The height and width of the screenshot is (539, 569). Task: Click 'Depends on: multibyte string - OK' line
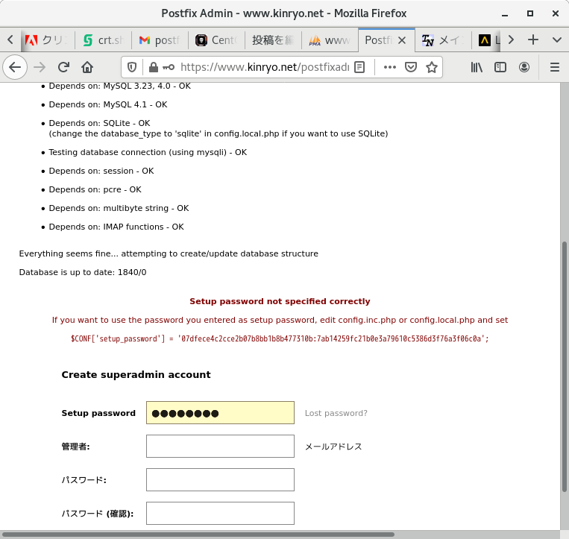tap(119, 208)
